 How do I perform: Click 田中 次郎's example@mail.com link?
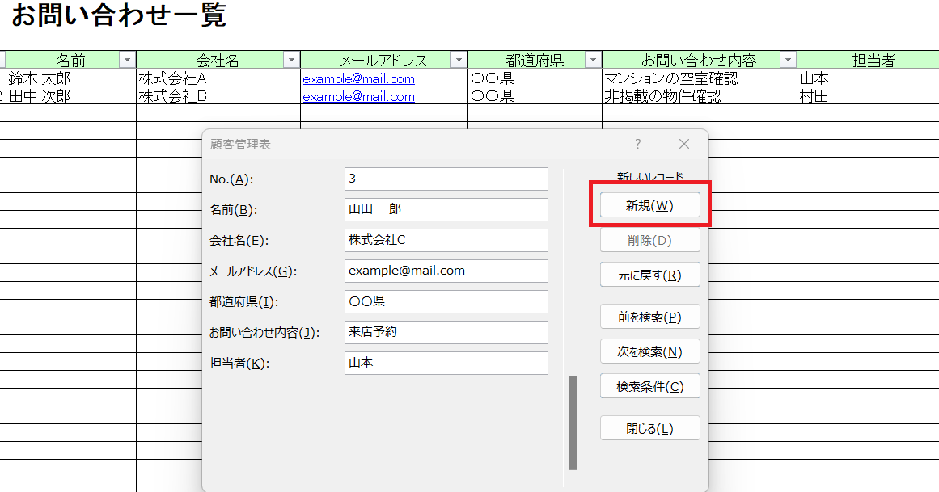[x=358, y=97]
